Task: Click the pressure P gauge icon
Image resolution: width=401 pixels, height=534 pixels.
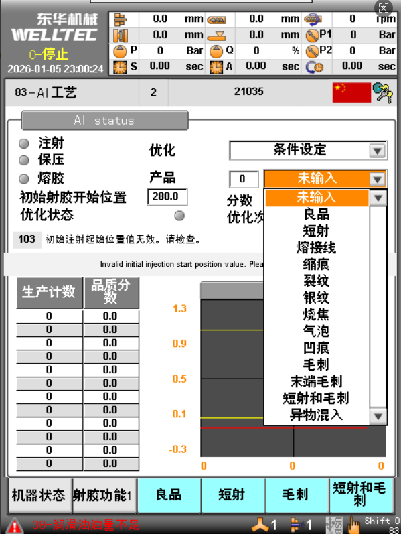Action: coord(120,51)
